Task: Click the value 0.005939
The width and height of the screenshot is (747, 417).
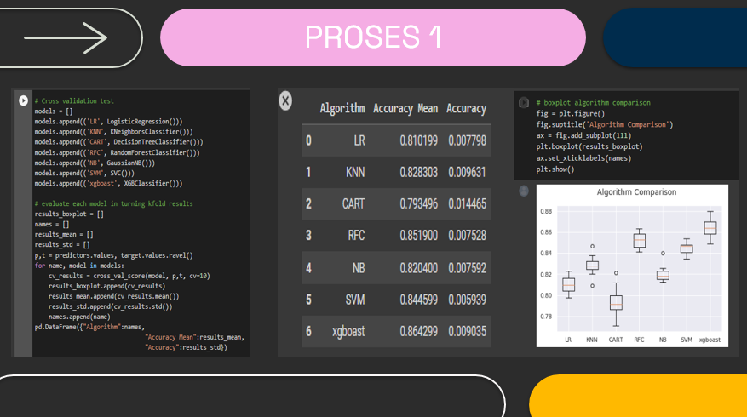Action: [x=468, y=300]
